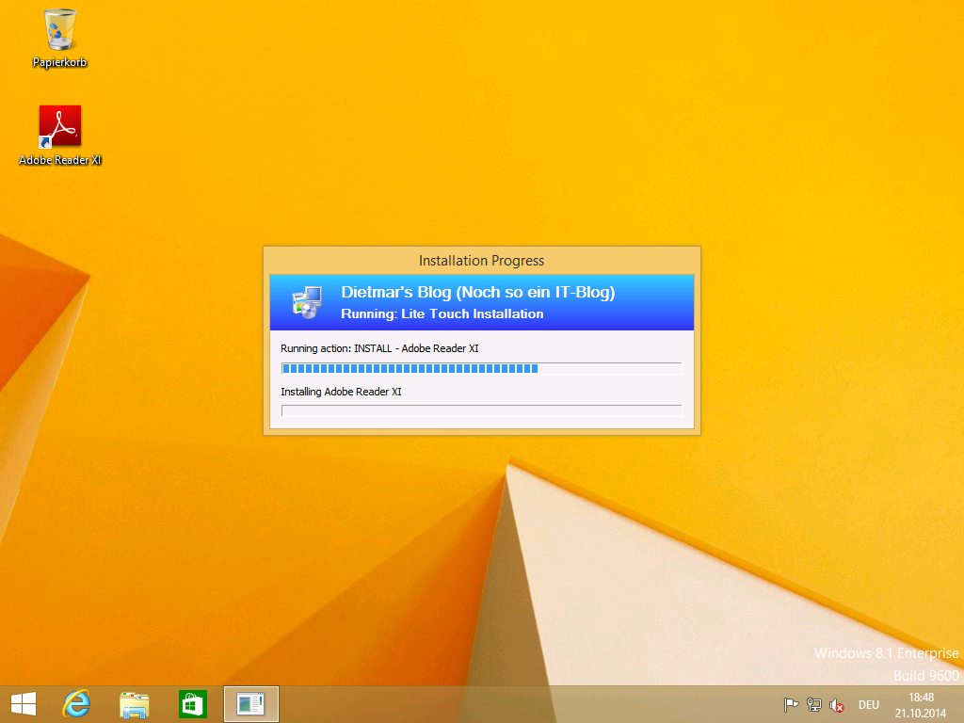The width and height of the screenshot is (964, 723).
Task: Click the "Installing Adobe Reader XI" status text
Action: [341, 392]
